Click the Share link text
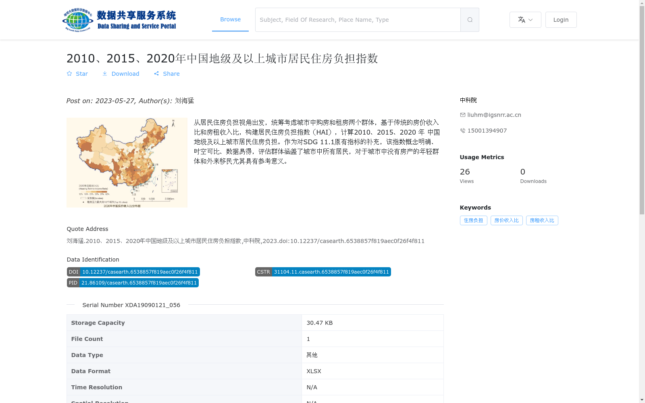Viewport: 645px width, 403px height. click(x=171, y=74)
